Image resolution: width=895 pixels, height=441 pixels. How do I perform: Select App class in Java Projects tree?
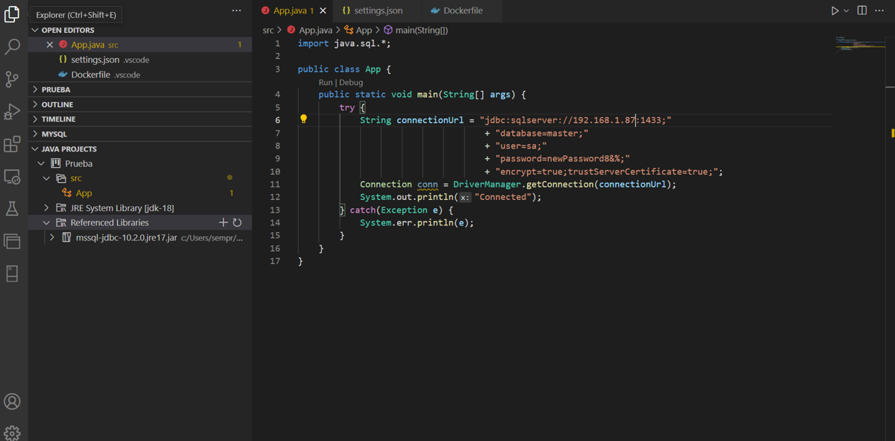click(140, 193)
